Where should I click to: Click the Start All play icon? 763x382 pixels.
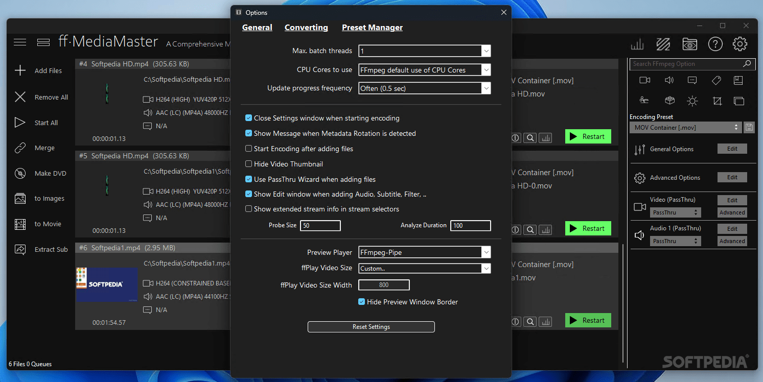coord(20,123)
